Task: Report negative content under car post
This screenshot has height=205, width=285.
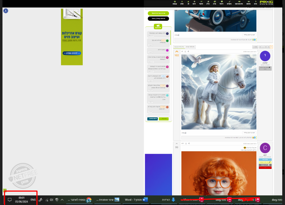Action: pyautogui.click(x=249, y=35)
